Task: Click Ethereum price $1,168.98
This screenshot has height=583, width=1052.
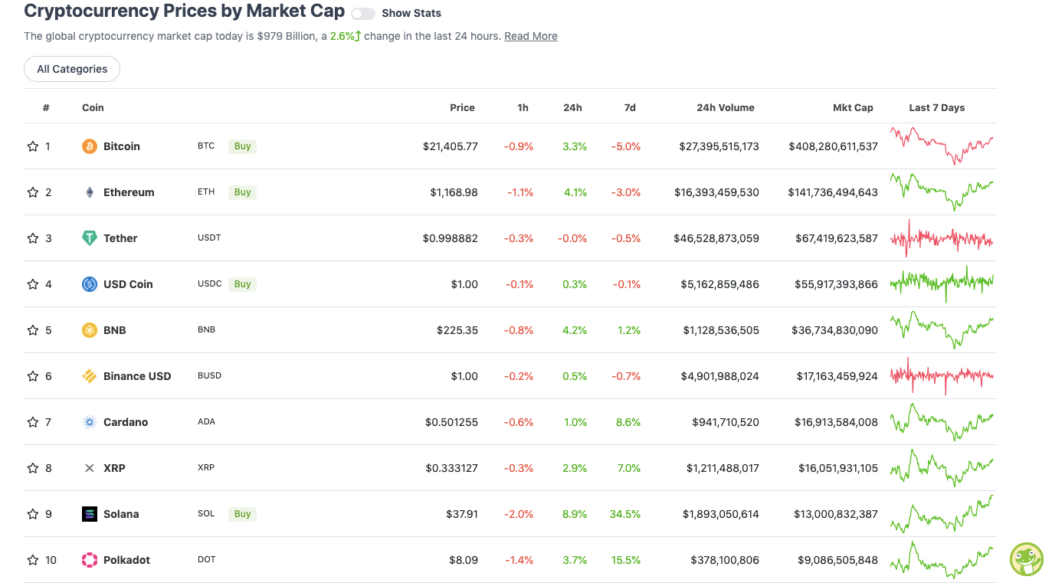Action: [454, 192]
